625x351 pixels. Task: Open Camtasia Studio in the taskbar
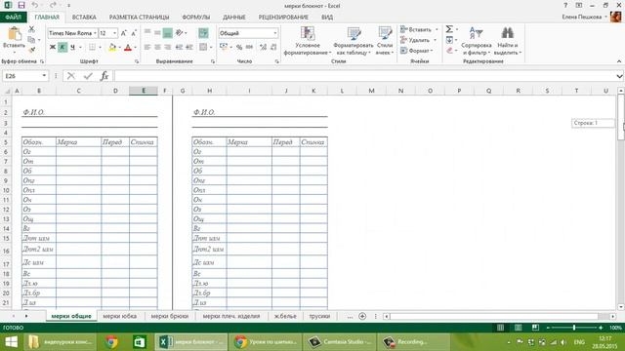point(340,342)
